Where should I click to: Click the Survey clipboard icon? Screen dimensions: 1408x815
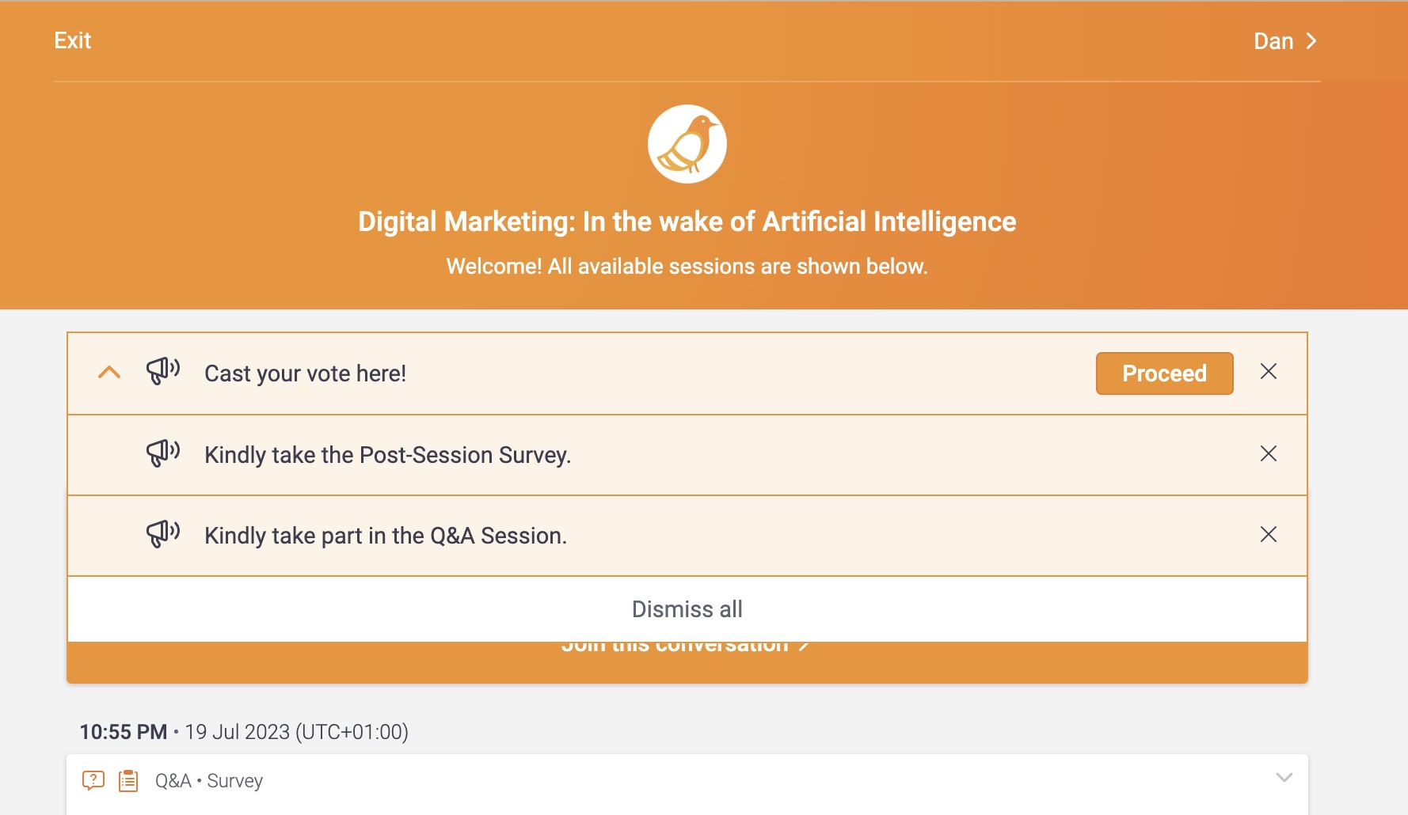coord(128,781)
